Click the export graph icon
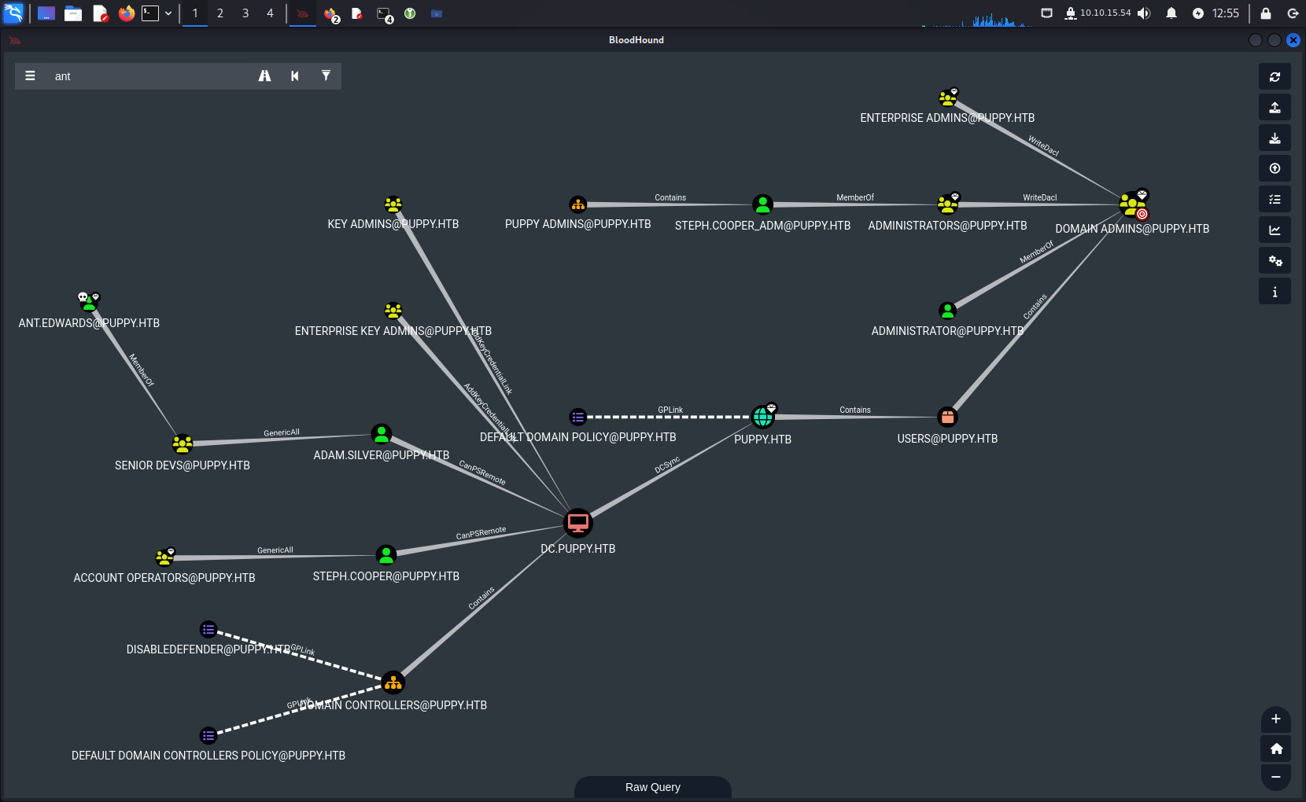1306x802 pixels. (x=1275, y=108)
